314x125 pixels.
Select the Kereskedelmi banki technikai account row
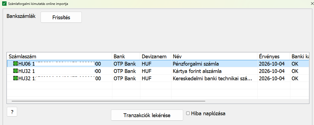tap(158, 78)
